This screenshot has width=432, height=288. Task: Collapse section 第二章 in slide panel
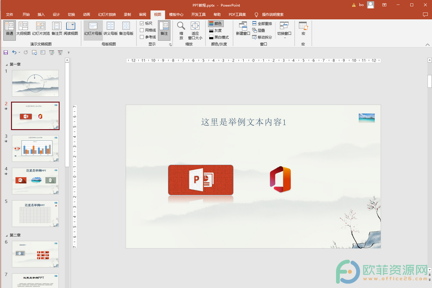[x=7, y=235]
